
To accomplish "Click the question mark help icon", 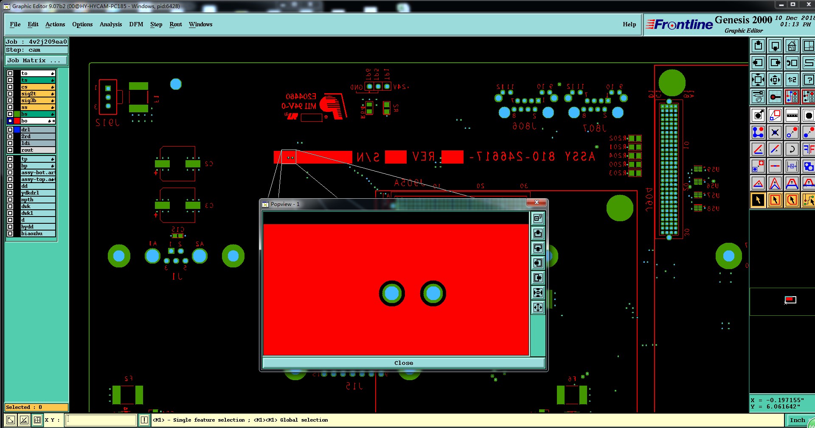I will pyautogui.click(x=809, y=80).
